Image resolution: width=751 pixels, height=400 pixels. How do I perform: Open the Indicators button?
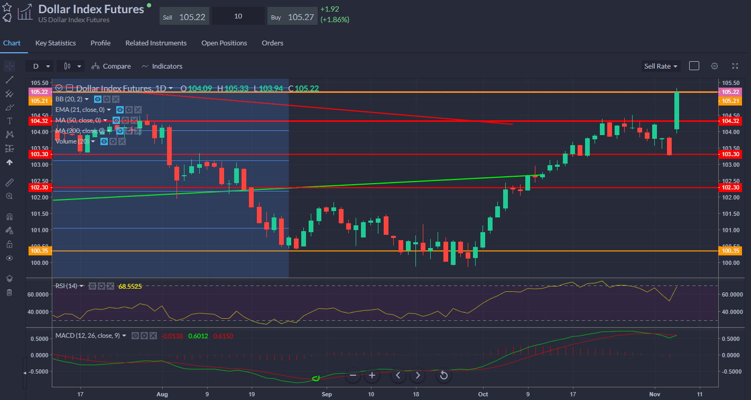click(x=162, y=66)
